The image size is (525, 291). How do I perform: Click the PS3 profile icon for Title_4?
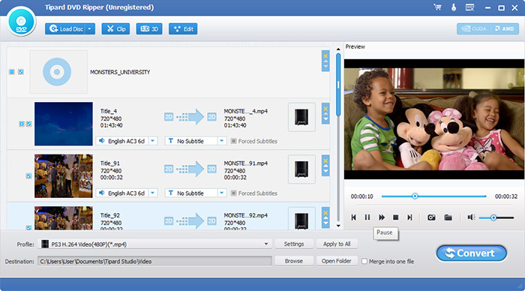[301, 117]
